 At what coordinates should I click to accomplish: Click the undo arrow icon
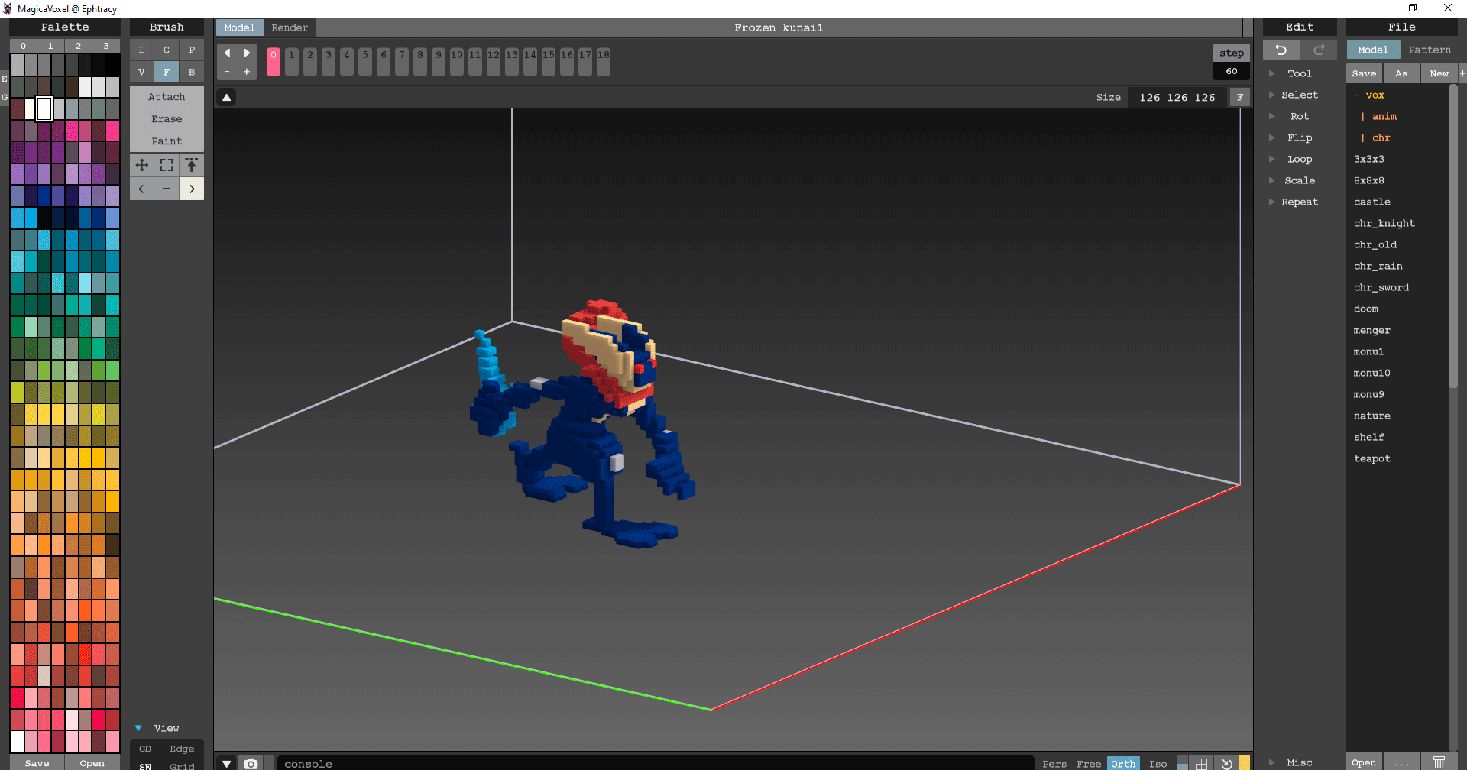point(1281,50)
